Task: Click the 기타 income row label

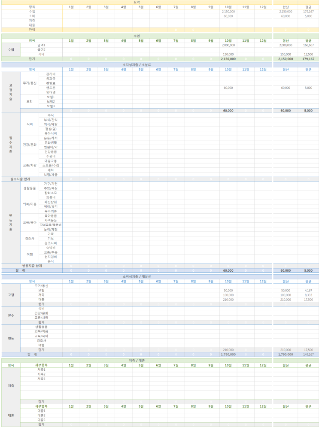Action: [41, 55]
